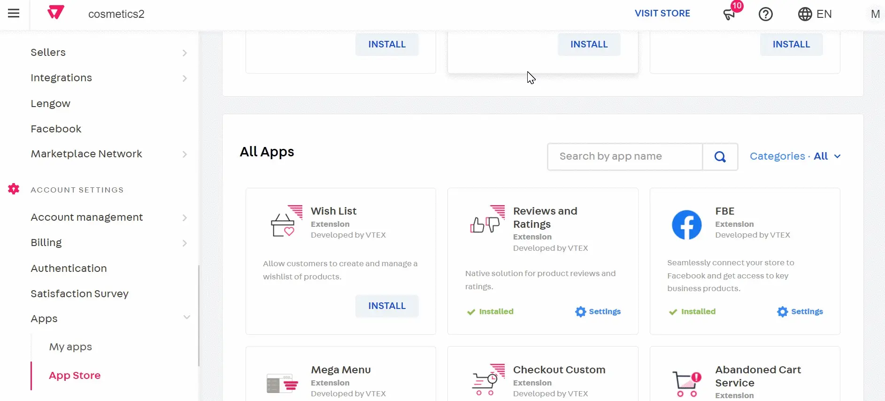This screenshot has width=885, height=401.
Task: Select App Store in sidebar
Action: (x=75, y=375)
